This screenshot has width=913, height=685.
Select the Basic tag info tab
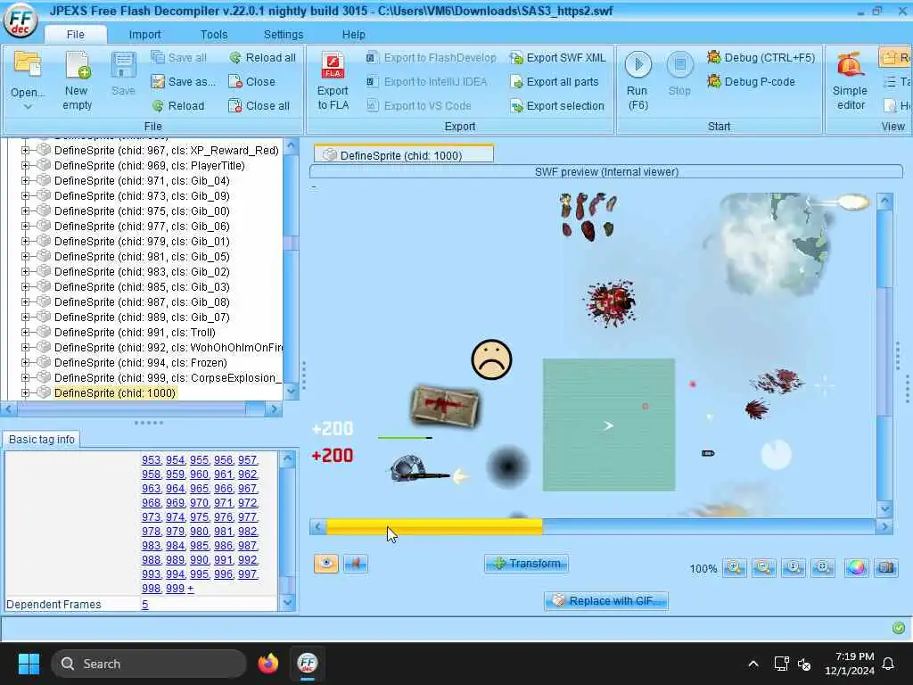click(41, 439)
